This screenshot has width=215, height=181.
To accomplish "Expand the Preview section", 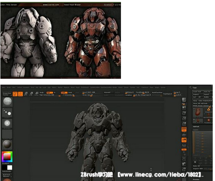I will point(196,179).
